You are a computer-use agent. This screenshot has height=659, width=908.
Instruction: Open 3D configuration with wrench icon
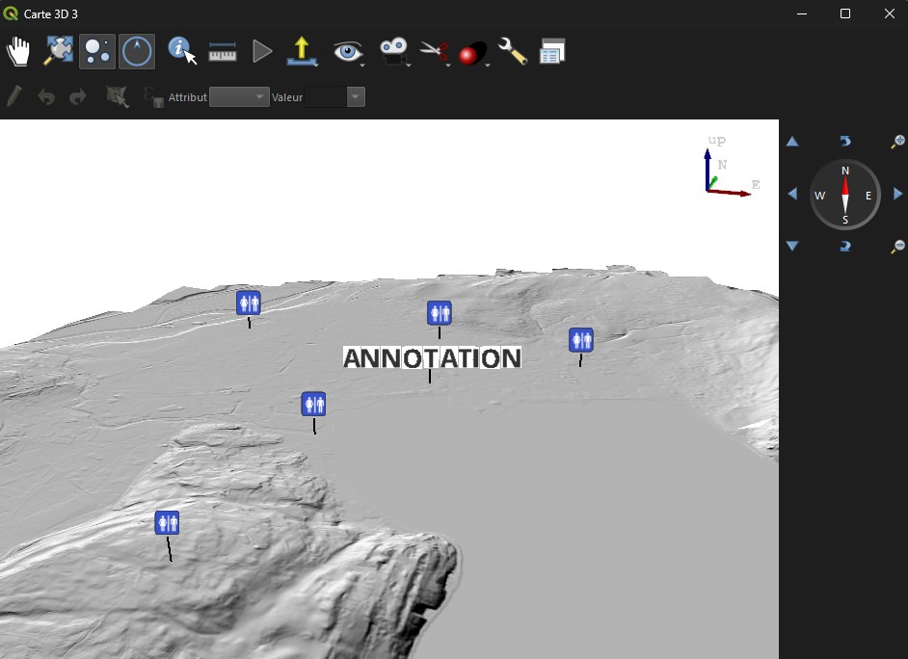point(513,51)
